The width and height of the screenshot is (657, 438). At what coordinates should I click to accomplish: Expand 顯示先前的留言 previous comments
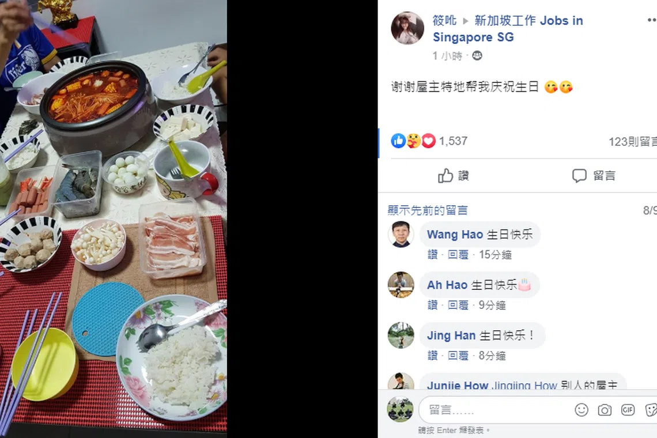click(x=428, y=210)
